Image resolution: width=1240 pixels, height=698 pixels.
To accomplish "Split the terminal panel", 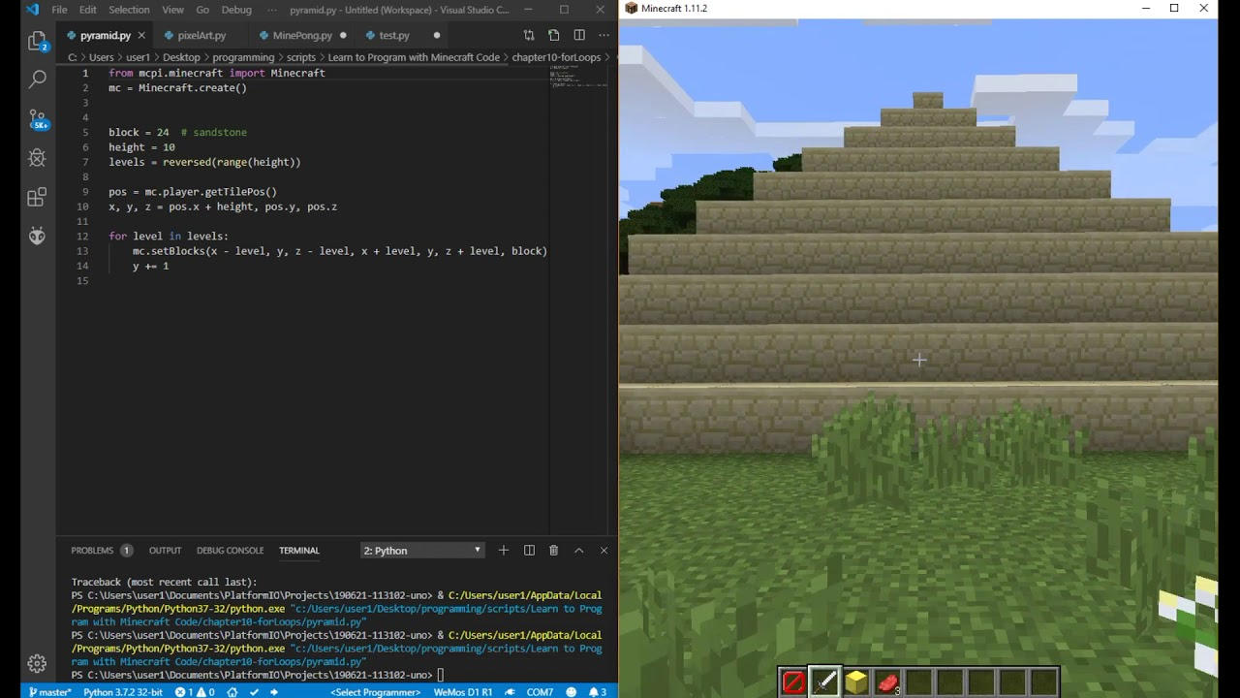I will (x=529, y=550).
